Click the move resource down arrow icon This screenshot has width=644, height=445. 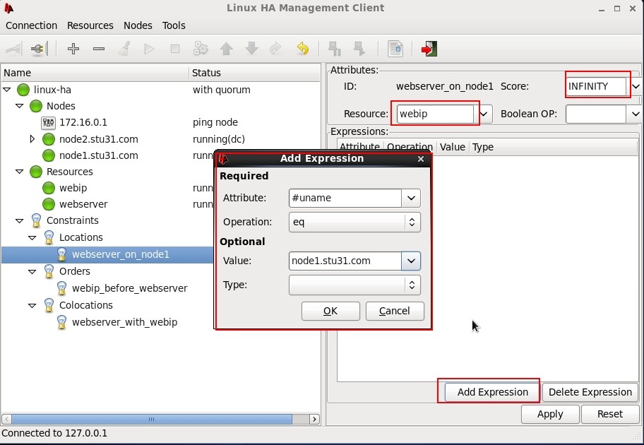[x=251, y=49]
